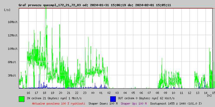Click the purple 'Shaper Up: 100 M' label
The image size is (215, 107).
pyautogui.click(x=134, y=103)
